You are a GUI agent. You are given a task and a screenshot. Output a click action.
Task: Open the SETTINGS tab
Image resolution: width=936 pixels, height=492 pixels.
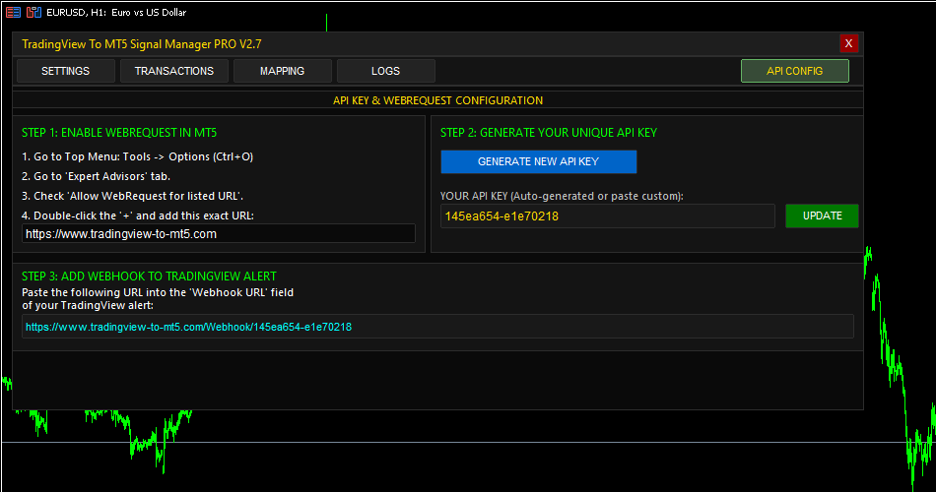pyautogui.click(x=66, y=71)
